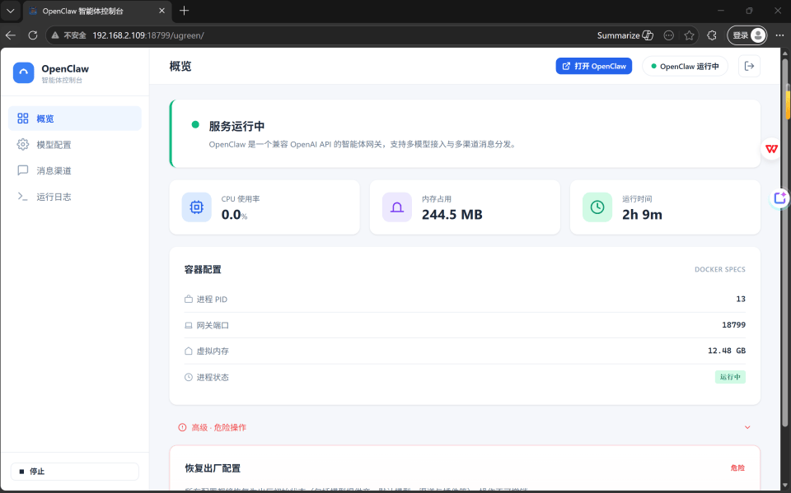Click the OpenClaw logo icon in sidebar

pos(23,73)
